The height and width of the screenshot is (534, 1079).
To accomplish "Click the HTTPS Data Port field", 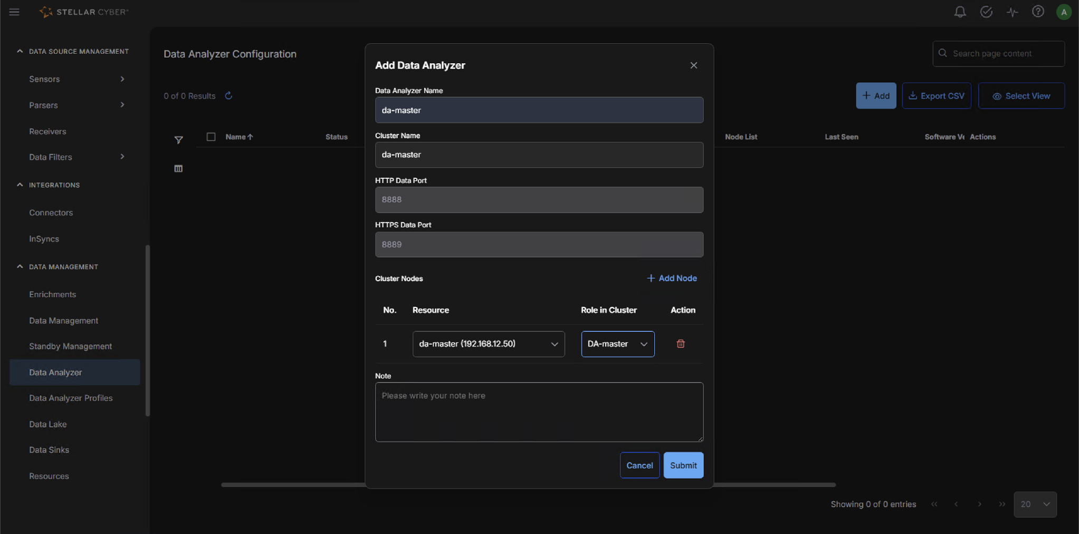I will 539,244.
